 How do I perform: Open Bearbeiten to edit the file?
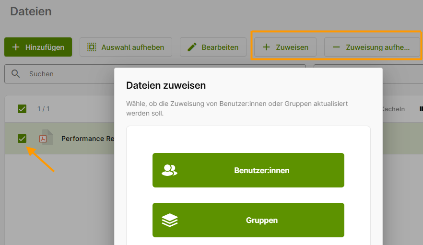pos(213,47)
